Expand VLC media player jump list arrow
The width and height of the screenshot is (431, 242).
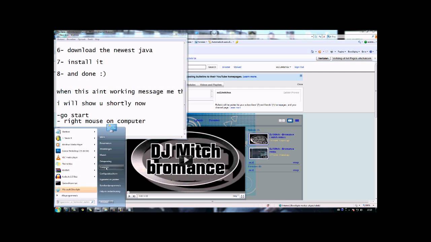click(95, 157)
